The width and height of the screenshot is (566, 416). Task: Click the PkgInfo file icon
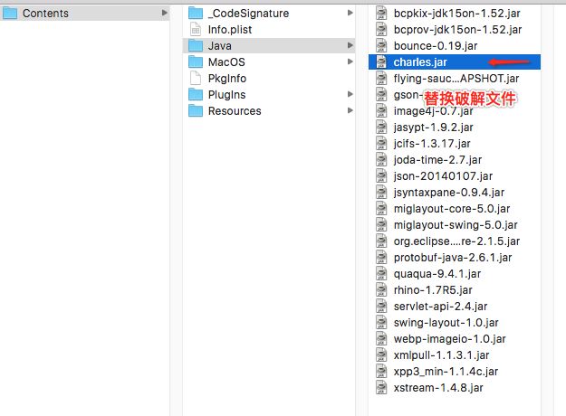coord(196,78)
